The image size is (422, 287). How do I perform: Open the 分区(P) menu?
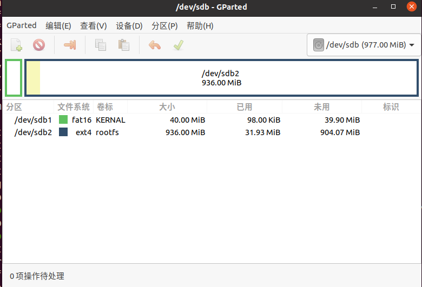tap(164, 26)
